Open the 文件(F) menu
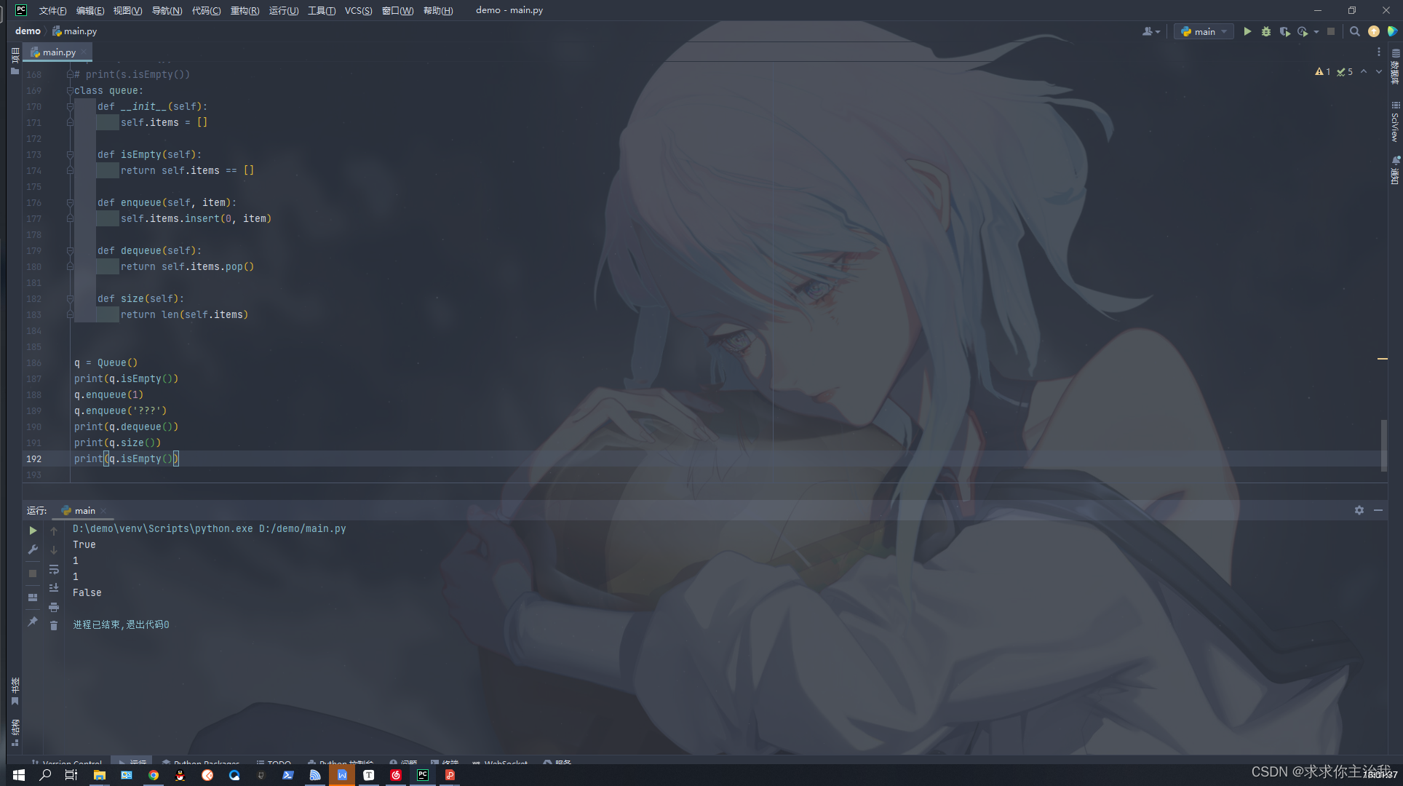1403x786 pixels. (x=52, y=10)
